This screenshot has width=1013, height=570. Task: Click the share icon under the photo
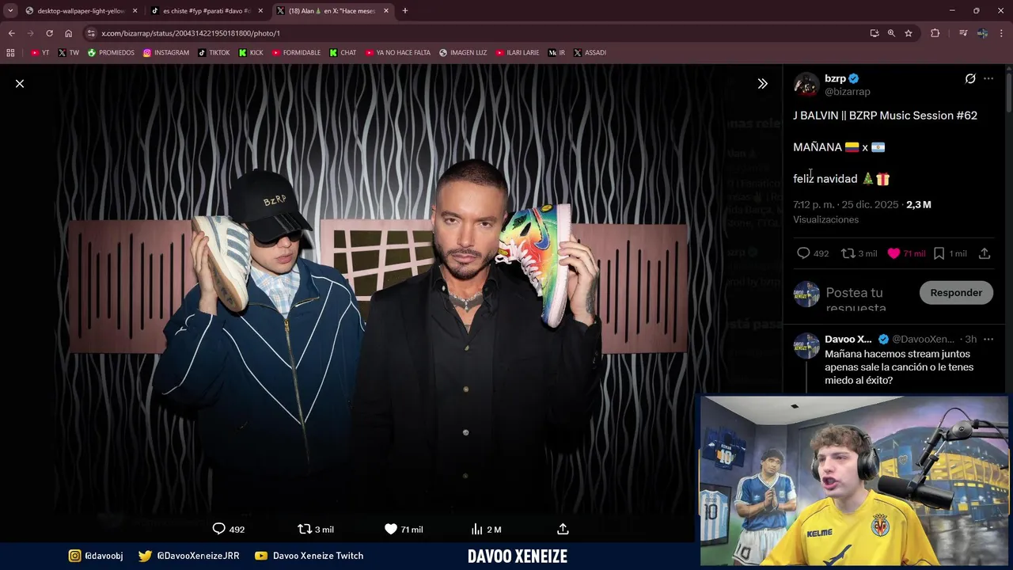(563, 529)
